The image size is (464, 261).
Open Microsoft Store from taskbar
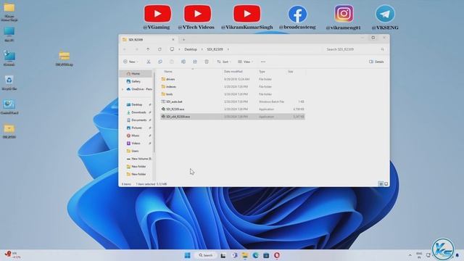(x=266, y=255)
